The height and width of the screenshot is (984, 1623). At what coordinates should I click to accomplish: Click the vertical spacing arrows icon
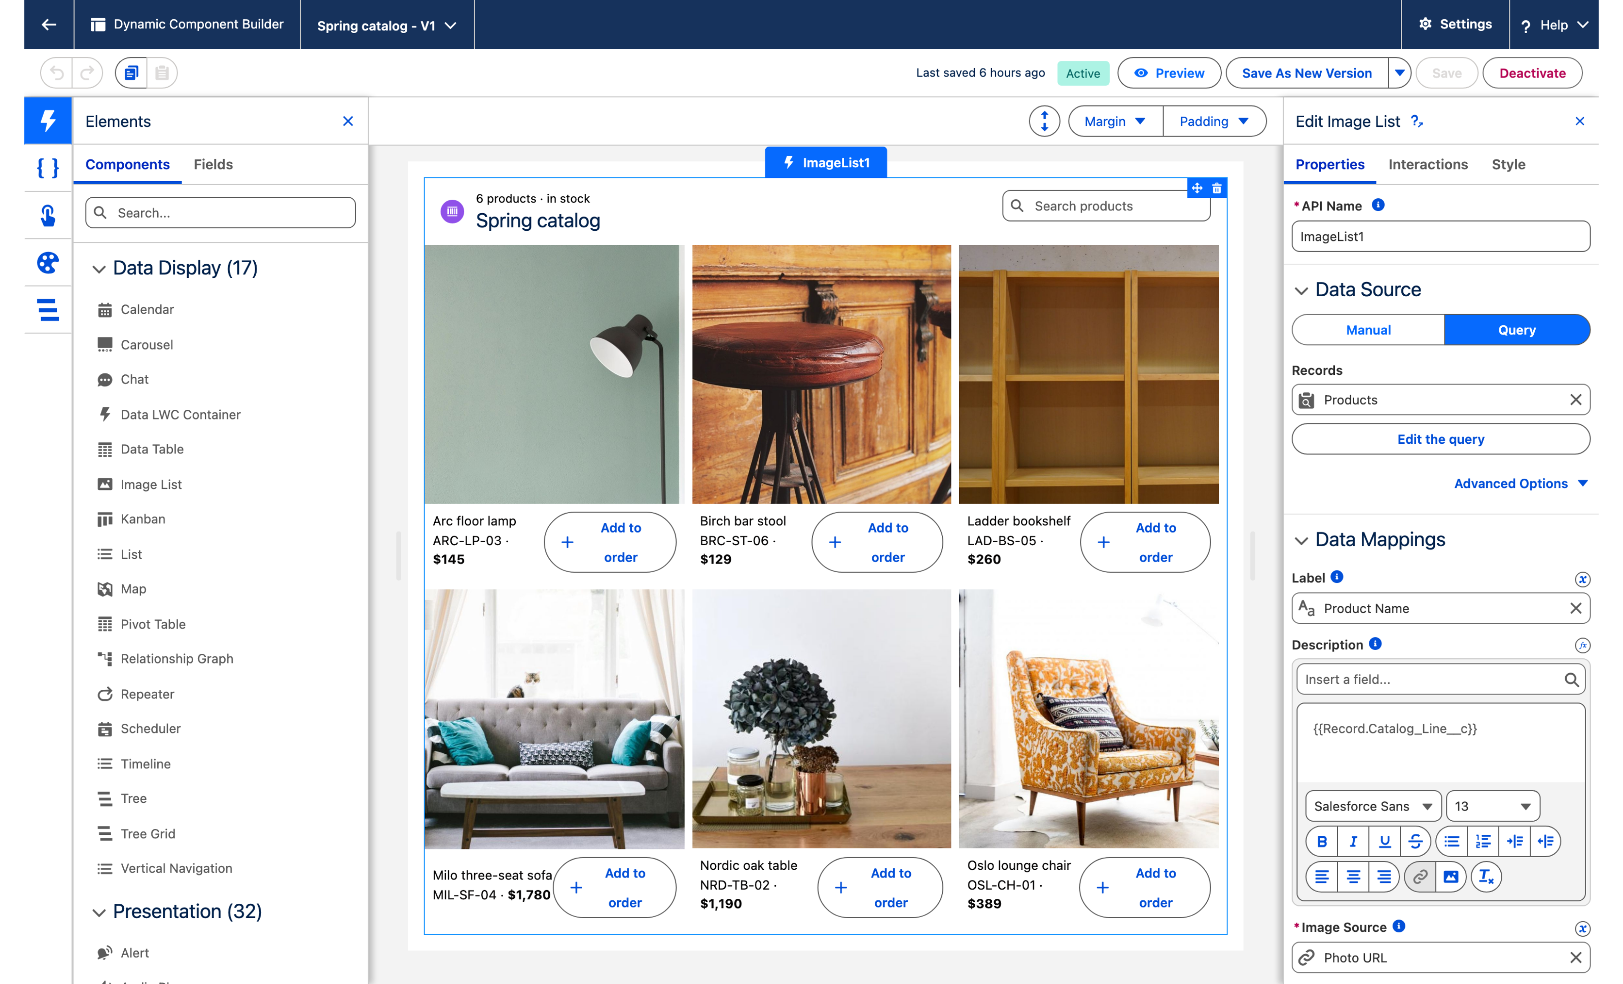tap(1044, 121)
